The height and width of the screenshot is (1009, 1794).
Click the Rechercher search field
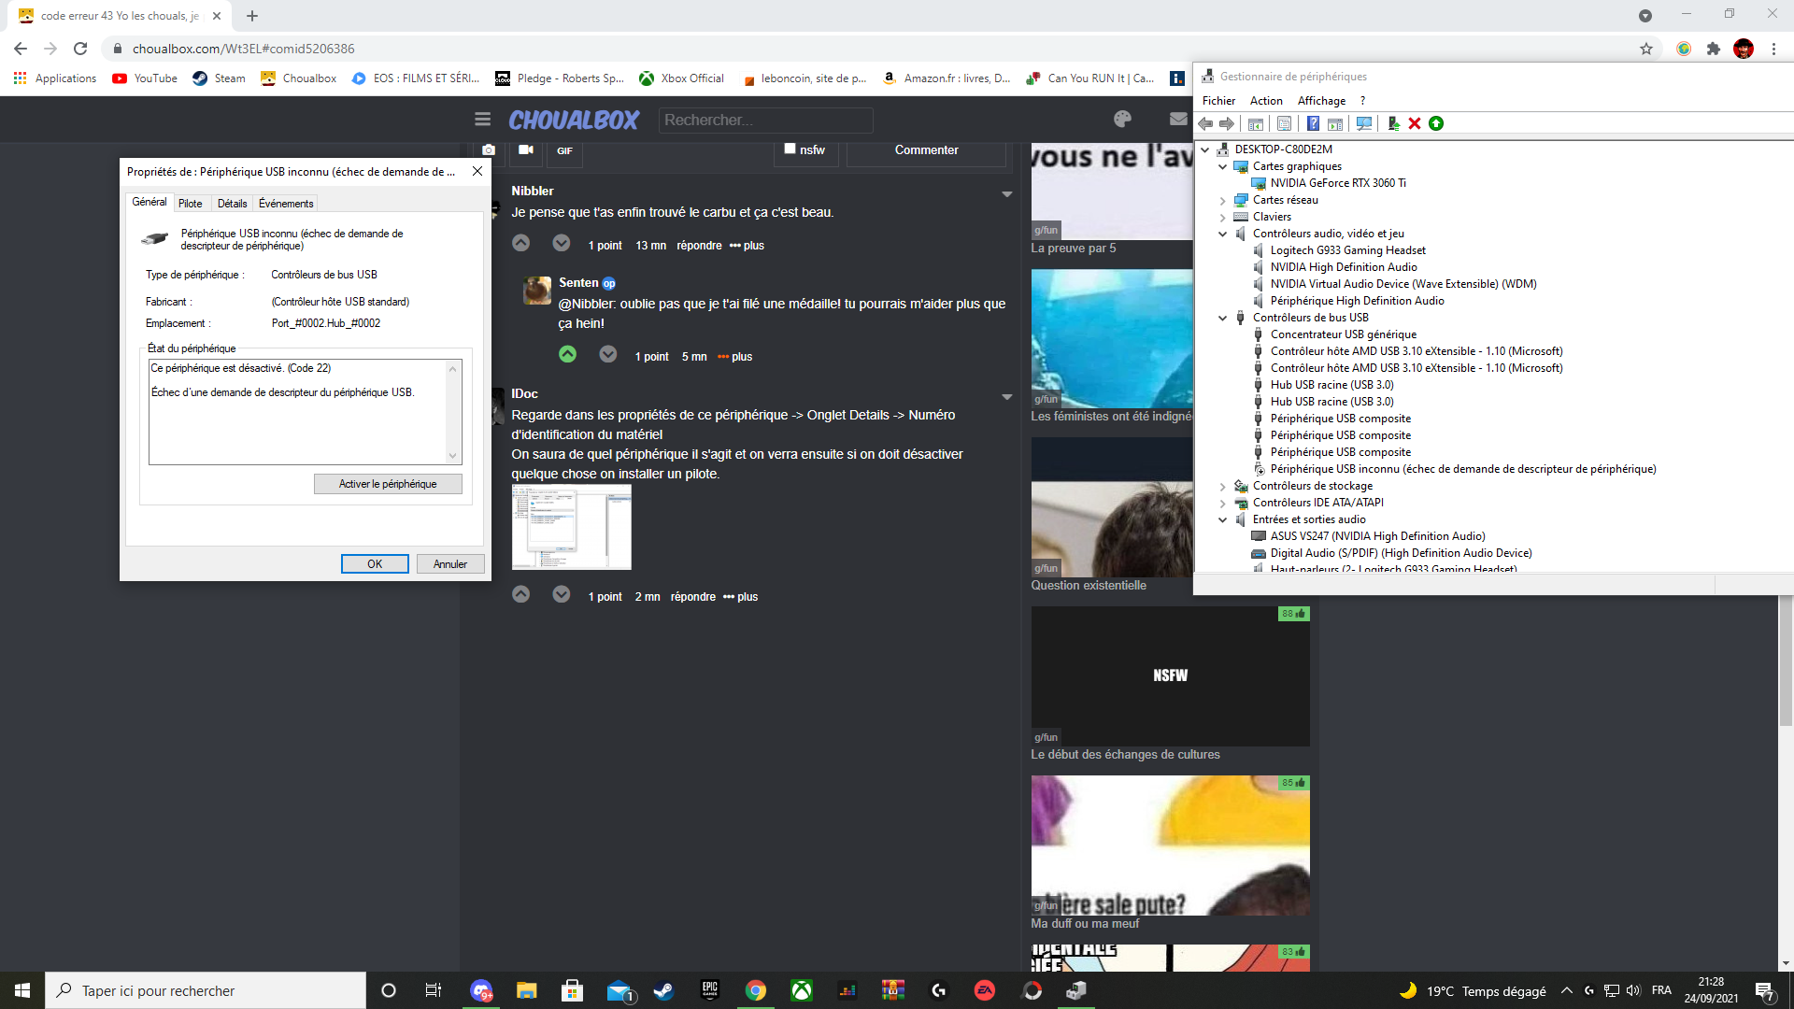(765, 120)
